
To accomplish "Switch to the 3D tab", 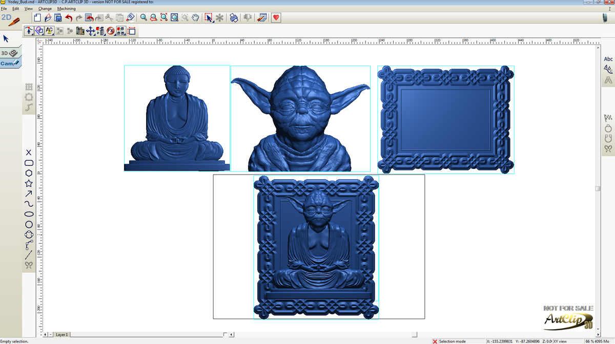I will coord(10,53).
